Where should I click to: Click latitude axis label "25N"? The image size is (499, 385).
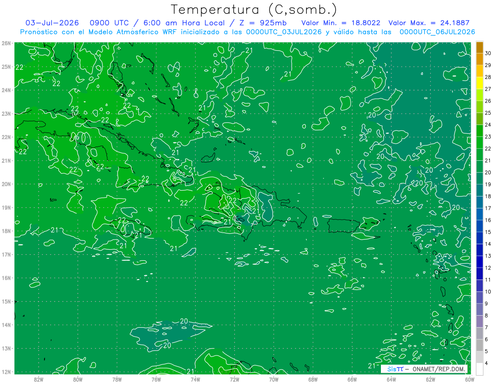tap(6, 66)
